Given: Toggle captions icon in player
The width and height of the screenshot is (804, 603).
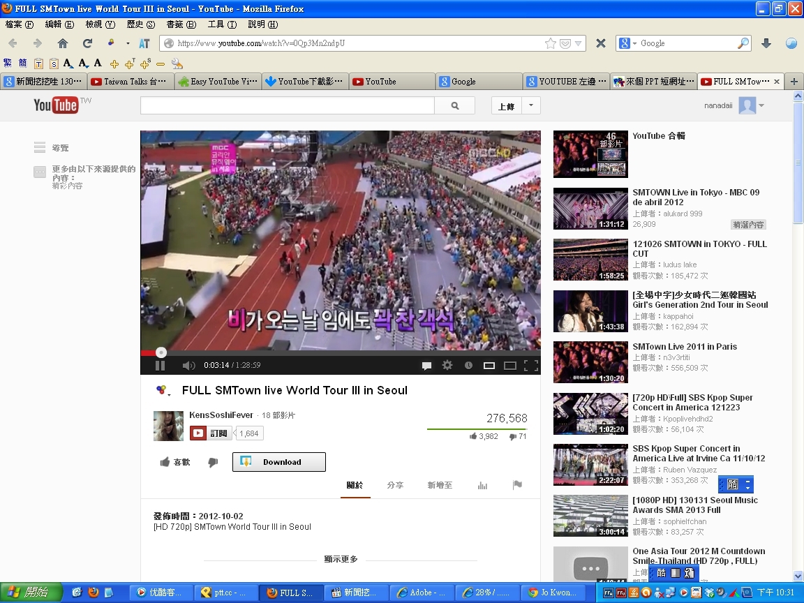Looking at the screenshot, I should [x=426, y=366].
